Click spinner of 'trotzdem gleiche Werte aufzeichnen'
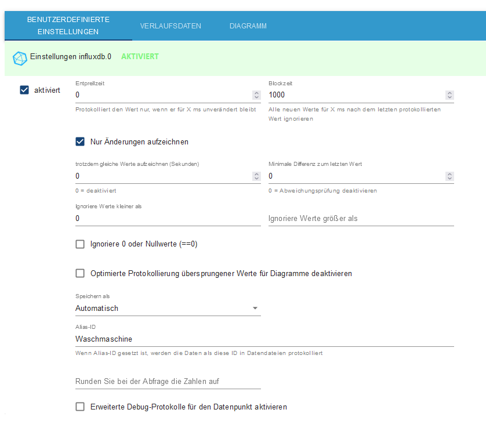The width and height of the screenshot is (486, 424). (x=256, y=176)
